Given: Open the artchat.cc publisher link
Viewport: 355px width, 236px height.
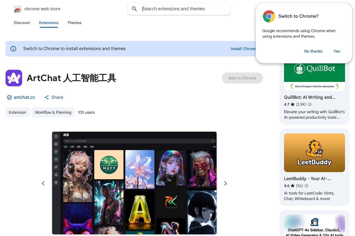Looking at the screenshot, I should pyautogui.click(x=24, y=97).
